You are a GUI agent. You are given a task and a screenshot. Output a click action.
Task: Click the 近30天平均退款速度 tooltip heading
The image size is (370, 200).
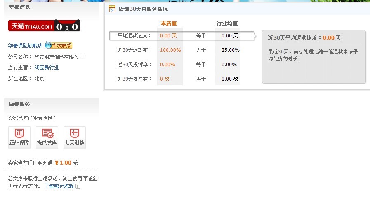[x=304, y=37]
